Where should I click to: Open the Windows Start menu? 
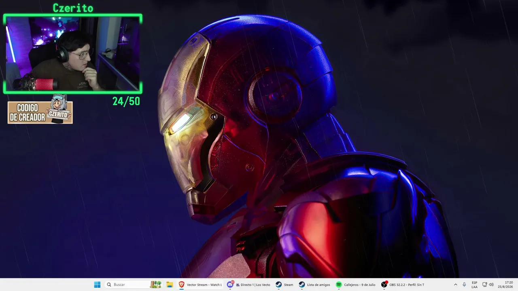pos(97,285)
